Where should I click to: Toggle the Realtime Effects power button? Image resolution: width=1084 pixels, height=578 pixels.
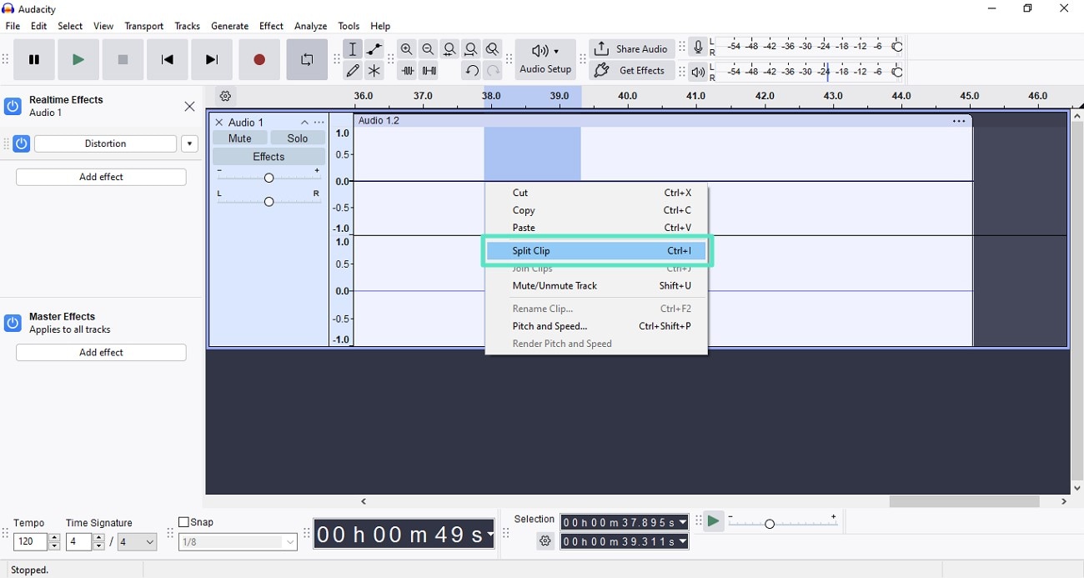coord(13,106)
